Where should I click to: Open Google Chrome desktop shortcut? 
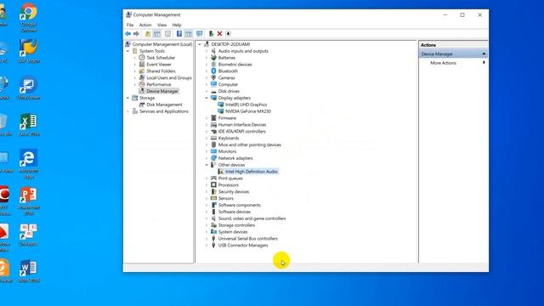pyautogui.click(x=28, y=17)
